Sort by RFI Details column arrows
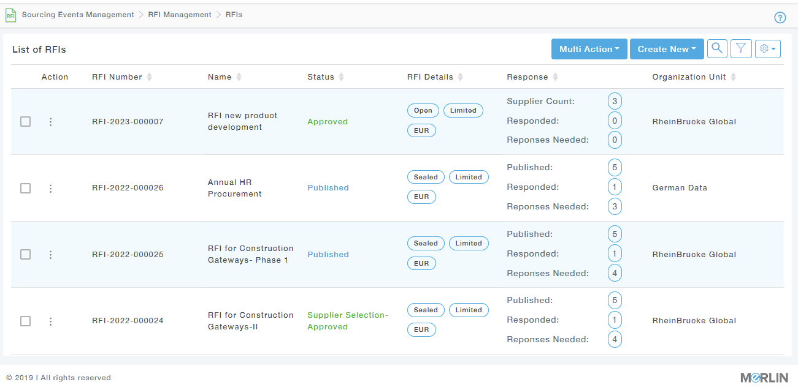The image size is (798, 390). [x=461, y=77]
